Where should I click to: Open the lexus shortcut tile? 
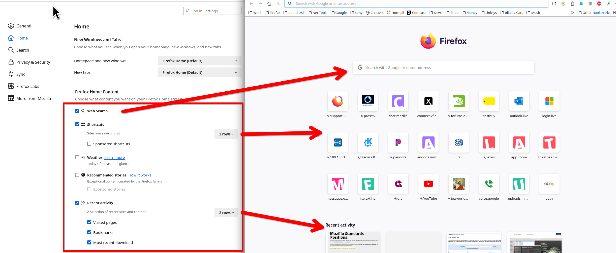pos(489,142)
